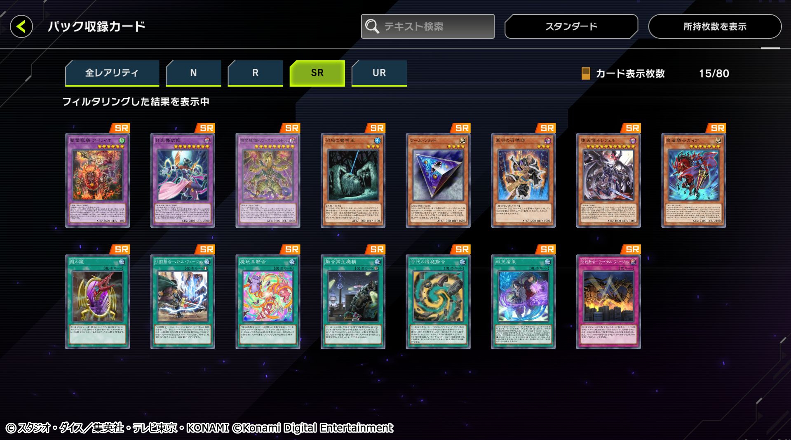The height and width of the screenshot is (440, 791).
Task: Click the orange card count icon
Action: click(x=585, y=73)
